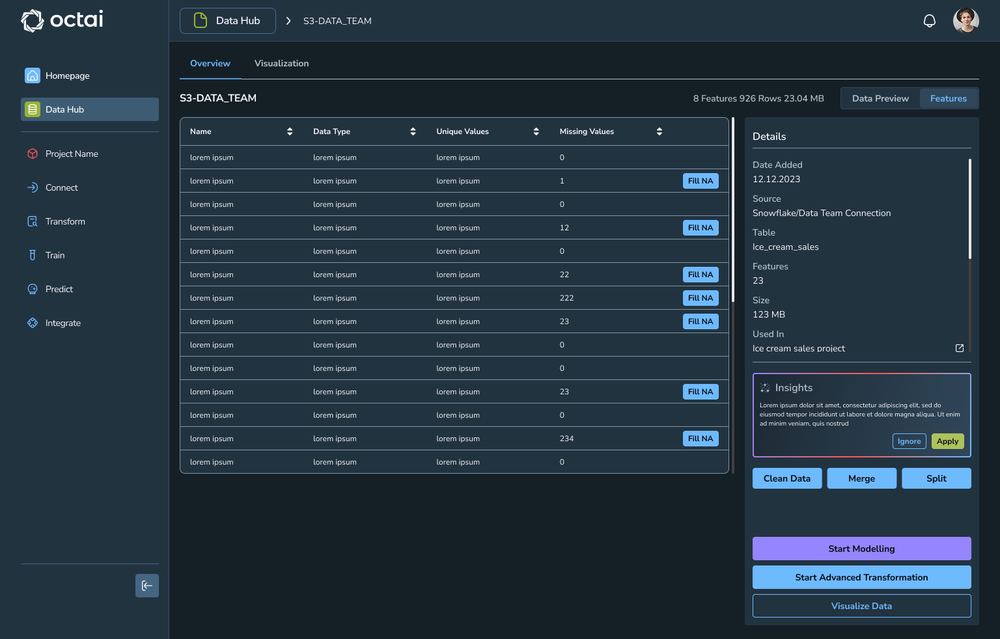Image resolution: width=1000 pixels, height=639 pixels.
Task: Click the Train test-tube icon
Action: (33, 255)
